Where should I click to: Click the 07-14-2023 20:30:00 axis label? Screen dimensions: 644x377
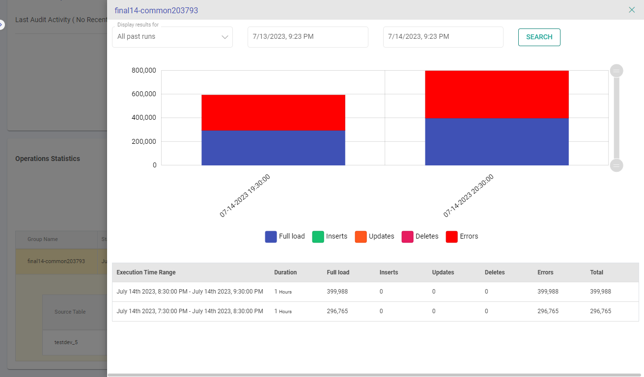click(x=468, y=196)
